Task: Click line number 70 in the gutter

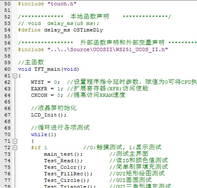Action: pyautogui.click(x=7, y=134)
